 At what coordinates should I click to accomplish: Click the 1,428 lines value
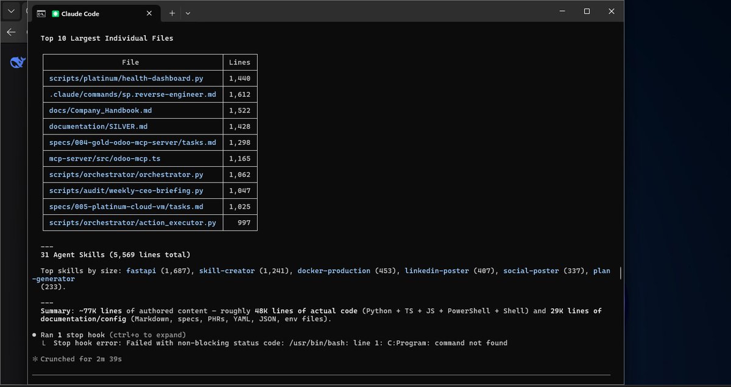click(239, 127)
